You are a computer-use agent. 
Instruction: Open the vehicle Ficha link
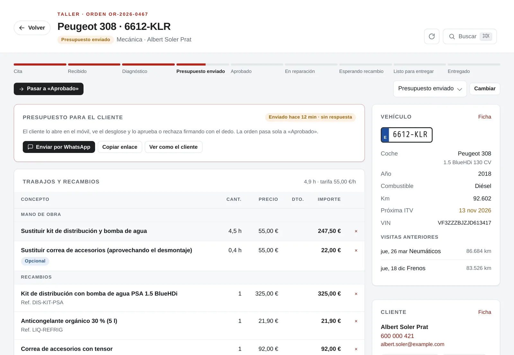[484, 117]
